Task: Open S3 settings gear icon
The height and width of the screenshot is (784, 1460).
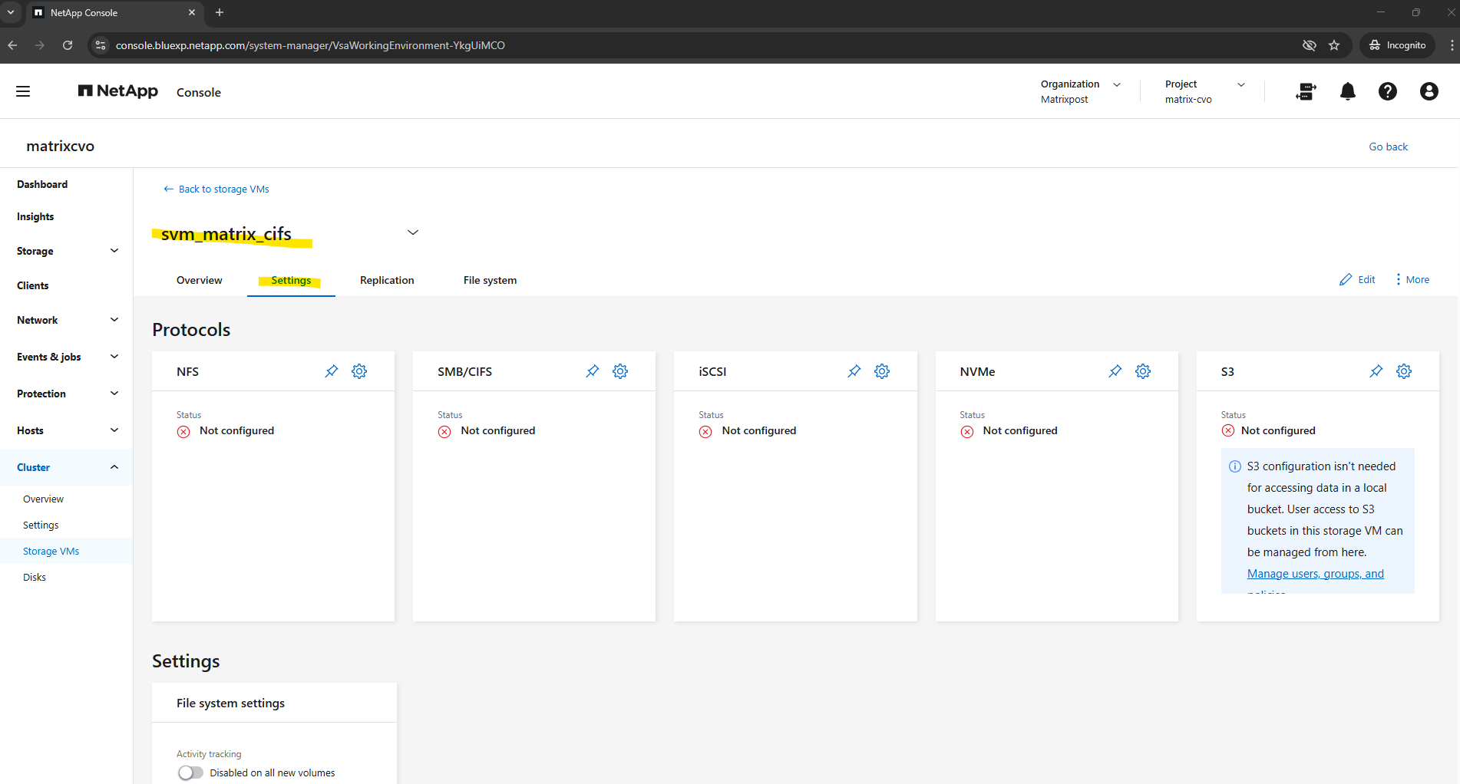Action: tap(1404, 371)
